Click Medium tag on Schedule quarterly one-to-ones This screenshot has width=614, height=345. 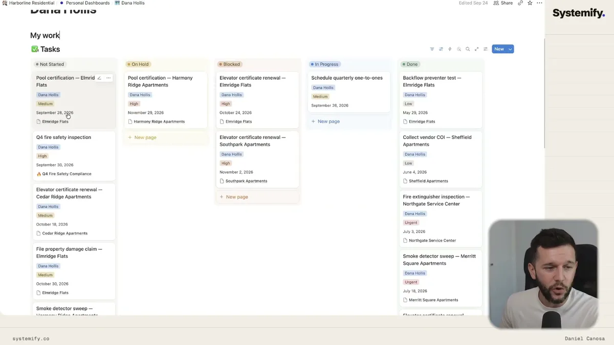[x=320, y=97]
